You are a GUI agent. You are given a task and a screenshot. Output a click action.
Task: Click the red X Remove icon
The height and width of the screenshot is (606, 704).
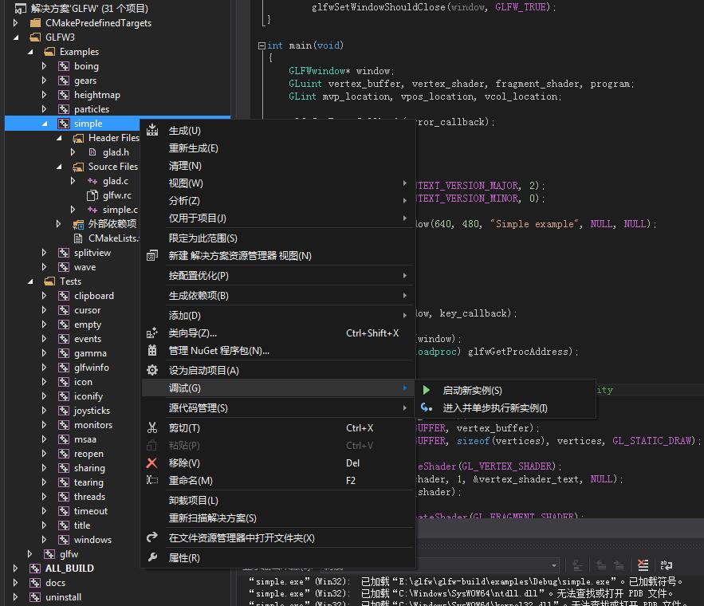click(x=152, y=462)
